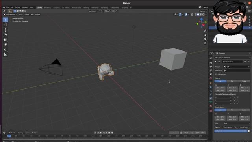Open the Object Mode dropdown

pos(11,15)
